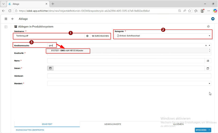Image resolution: width=218 pixels, height=133 pixels.
Task: Navigate back in the browser
Action: click(x=3, y=11)
